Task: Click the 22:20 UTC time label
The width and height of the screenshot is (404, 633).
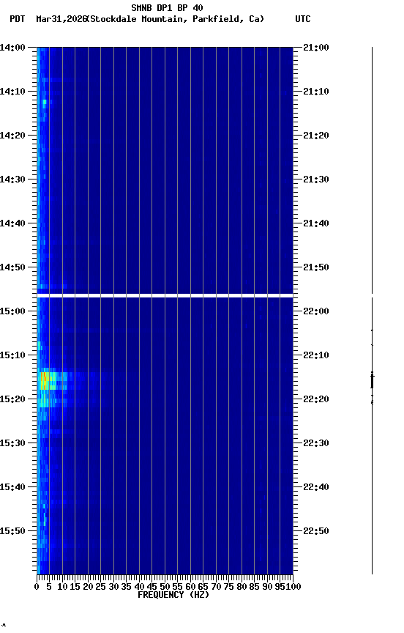Action: [x=316, y=399]
